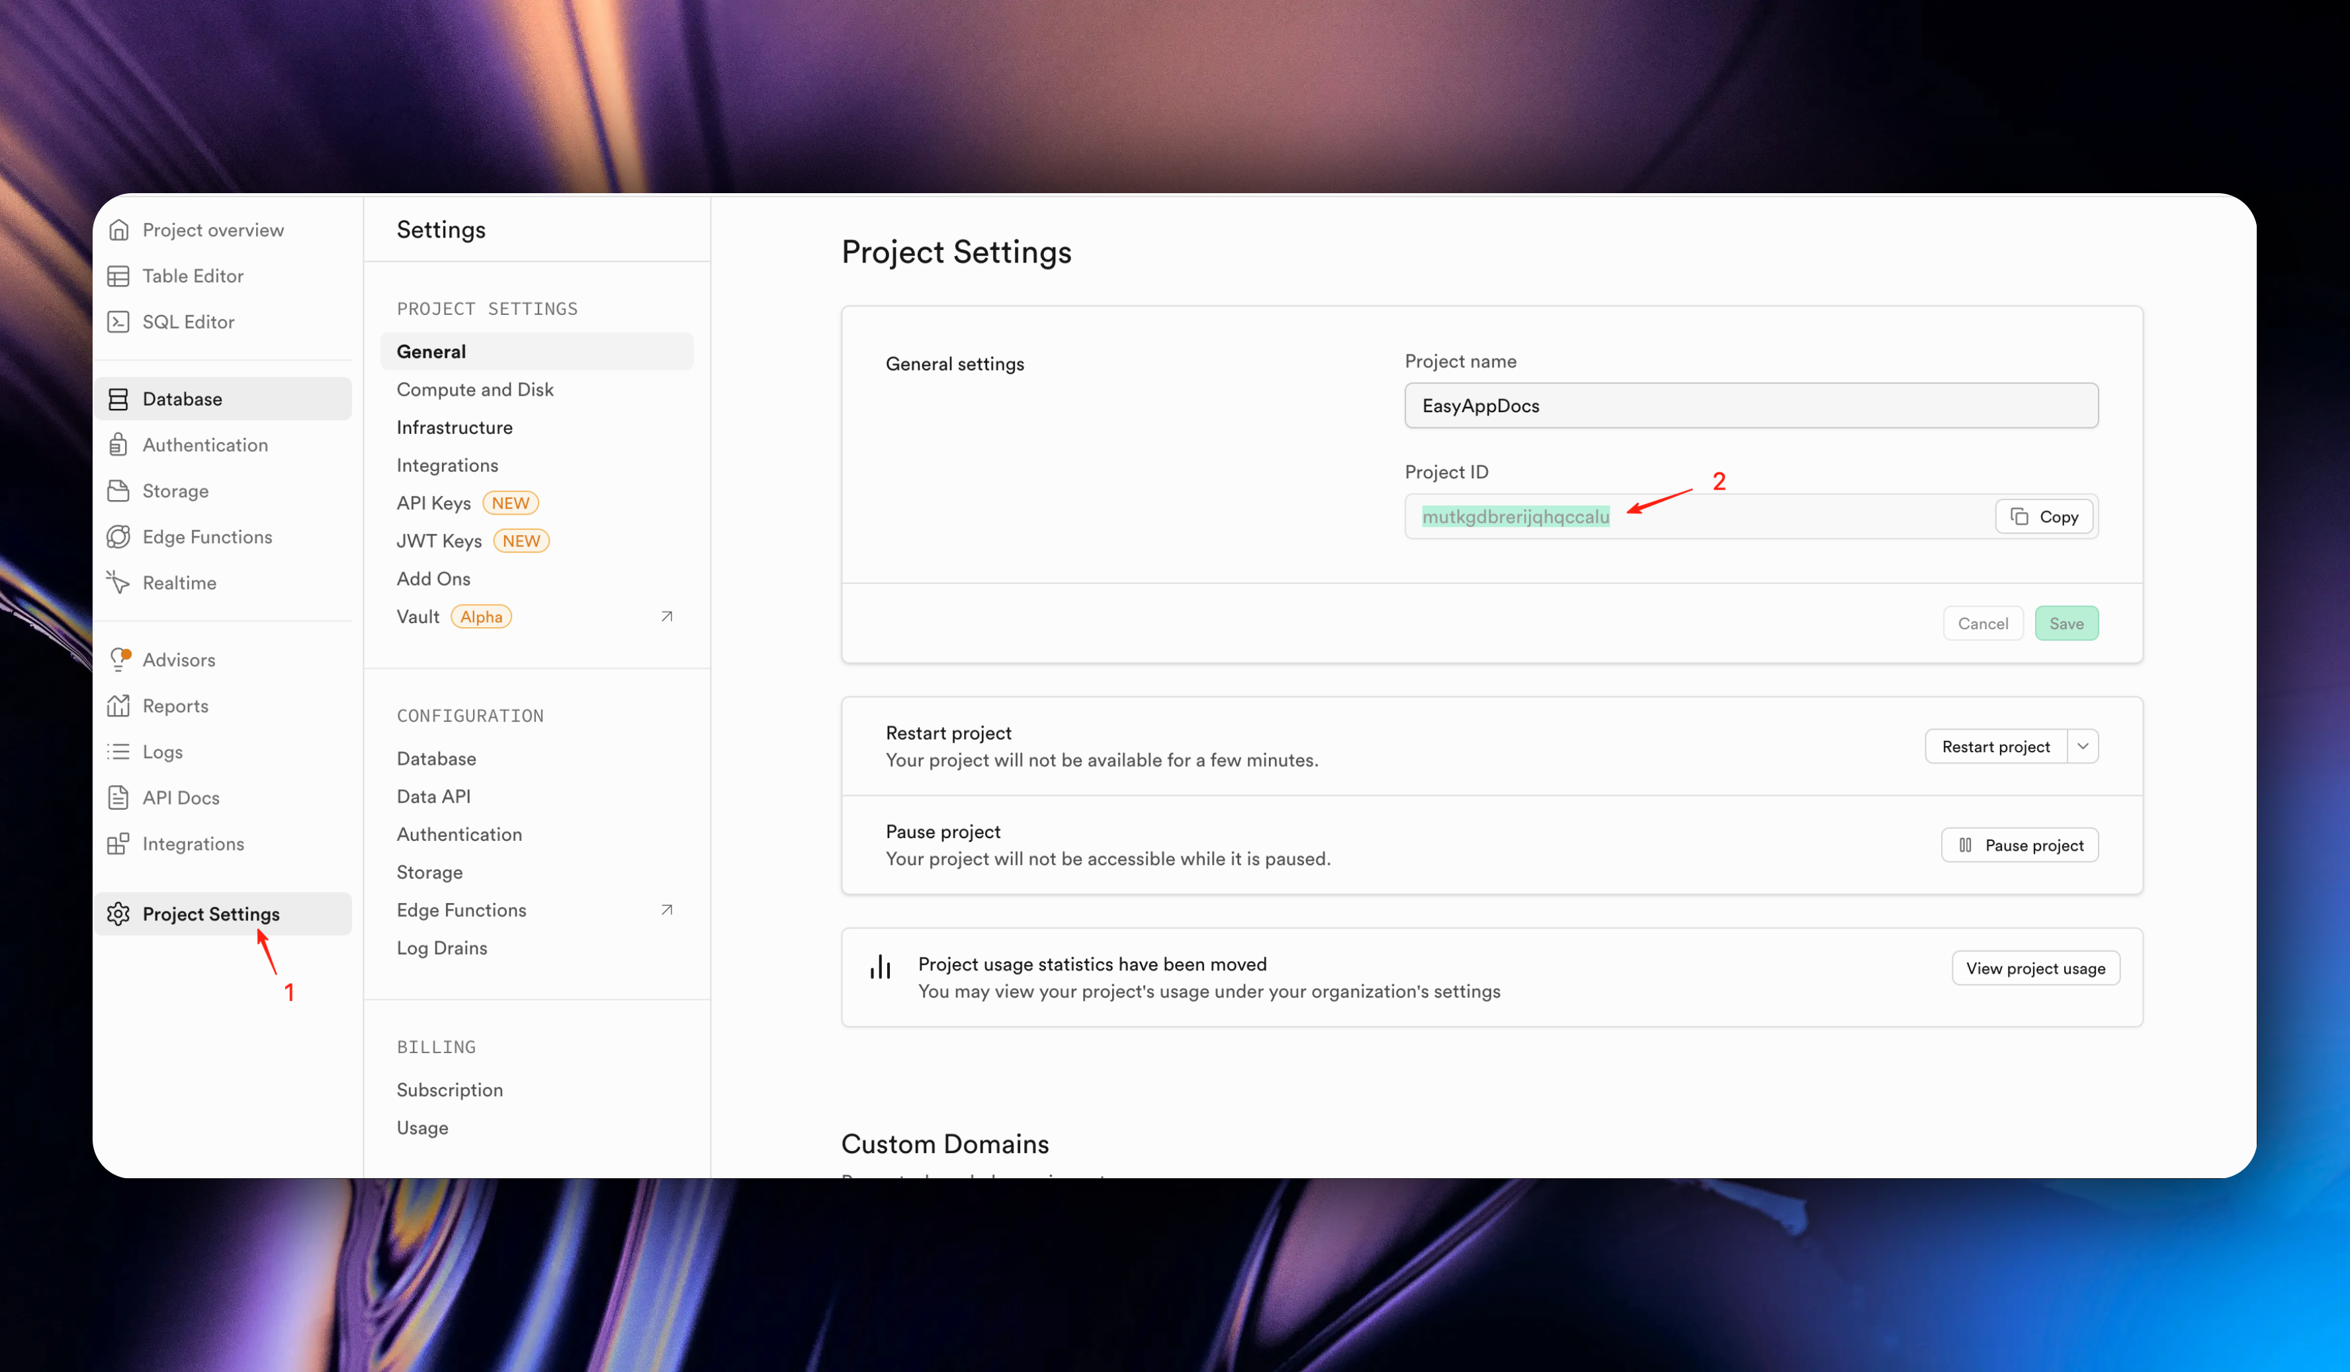Image resolution: width=2350 pixels, height=1372 pixels.
Task: Expand the Restart project dropdown arrow
Action: click(x=2082, y=746)
